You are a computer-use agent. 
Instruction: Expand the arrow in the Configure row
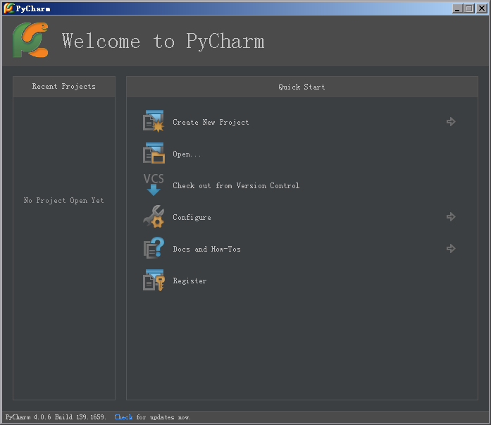point(451,216)
